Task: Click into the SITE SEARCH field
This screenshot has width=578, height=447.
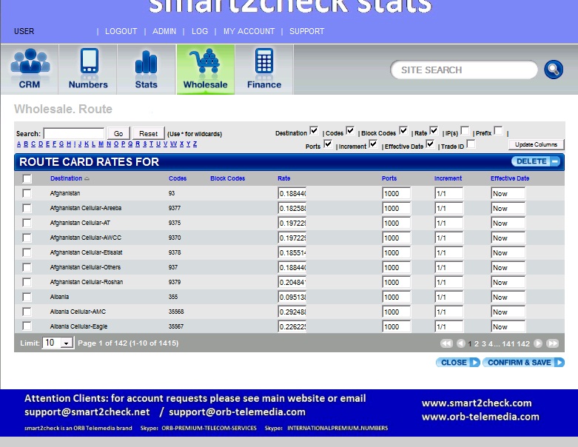Action: coord(464,70)
